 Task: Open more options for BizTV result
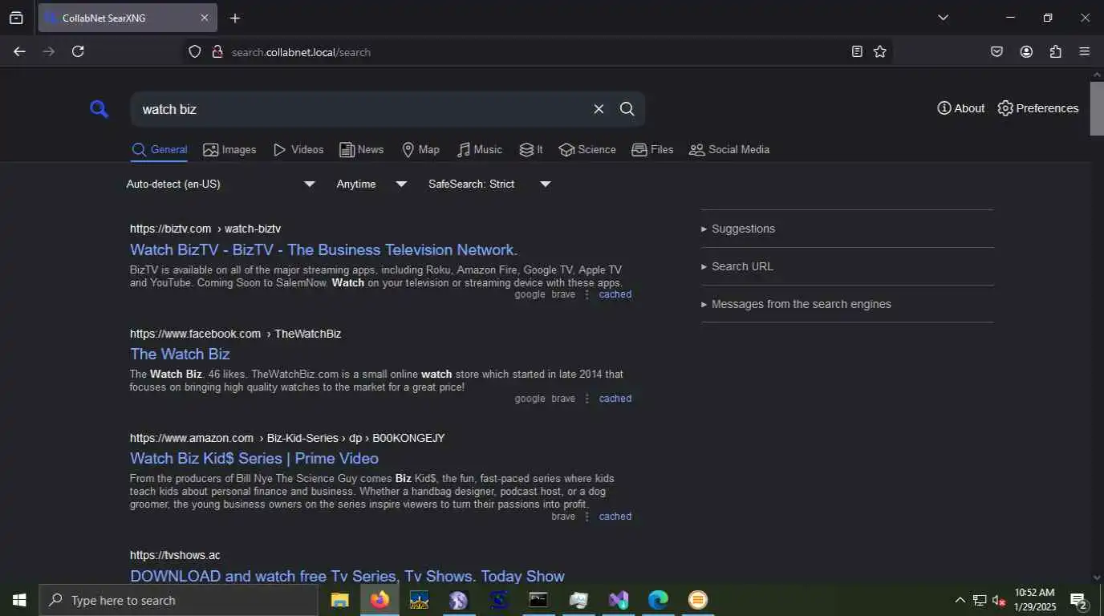pyautogui.click(x=586, y=294)
